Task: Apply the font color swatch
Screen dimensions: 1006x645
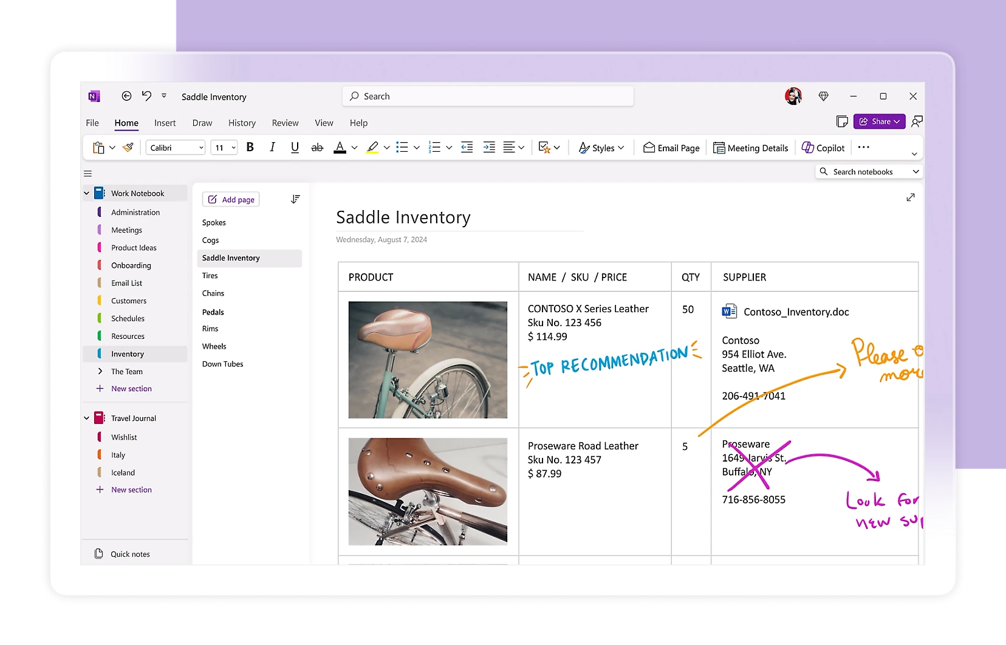Action: tap(340, 148)
